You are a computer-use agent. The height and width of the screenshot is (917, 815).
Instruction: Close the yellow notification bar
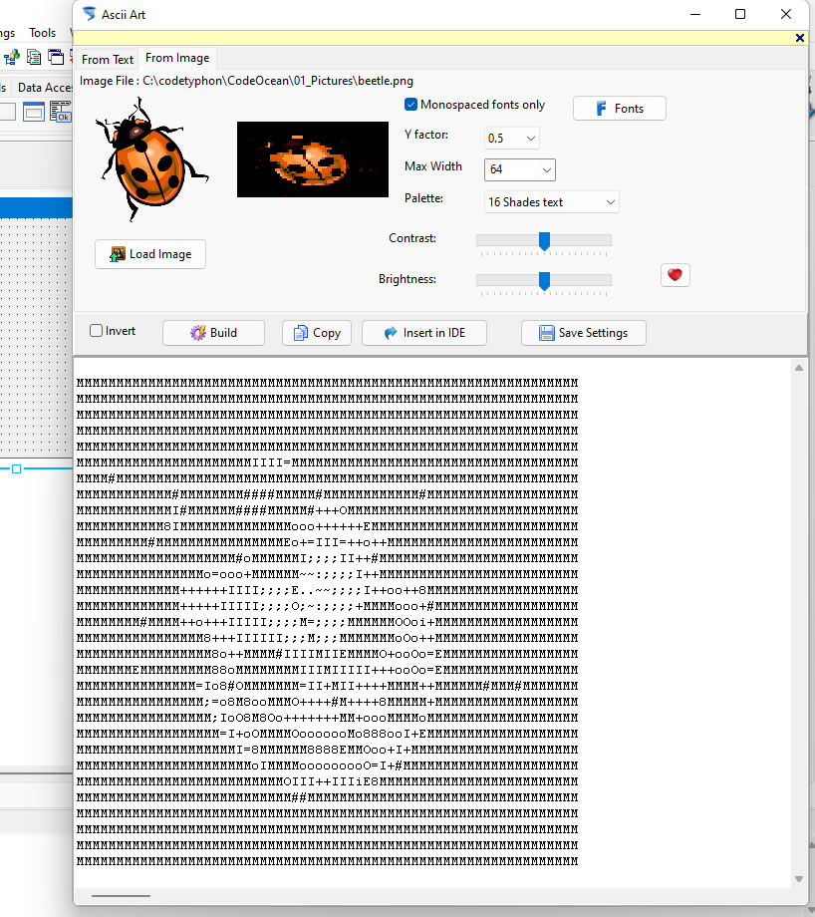pos(800,38)
